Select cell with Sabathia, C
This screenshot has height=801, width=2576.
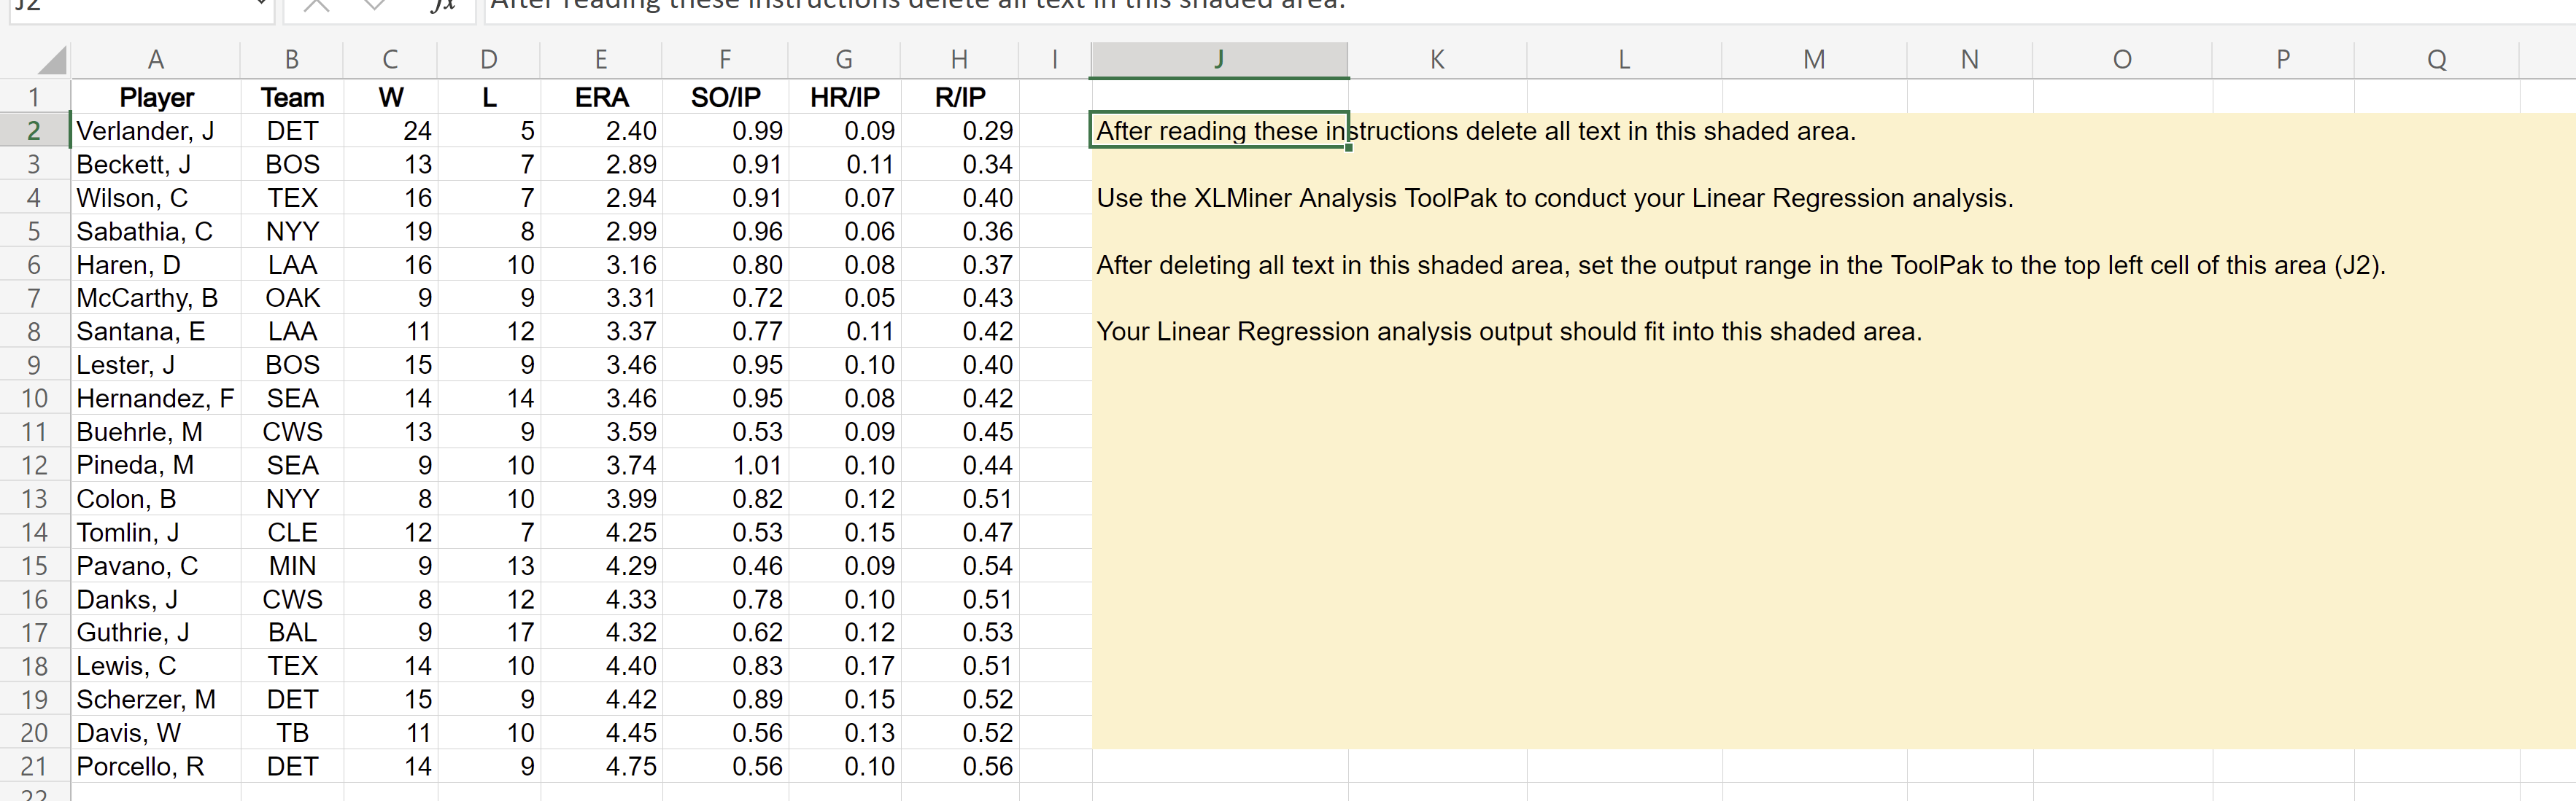pyautogui.click(x=156, y=232)
